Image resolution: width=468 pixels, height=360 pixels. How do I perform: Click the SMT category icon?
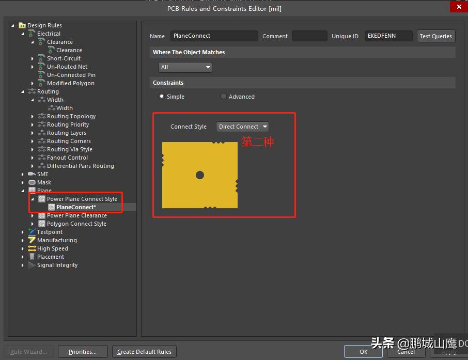click(x=32, y=174)
